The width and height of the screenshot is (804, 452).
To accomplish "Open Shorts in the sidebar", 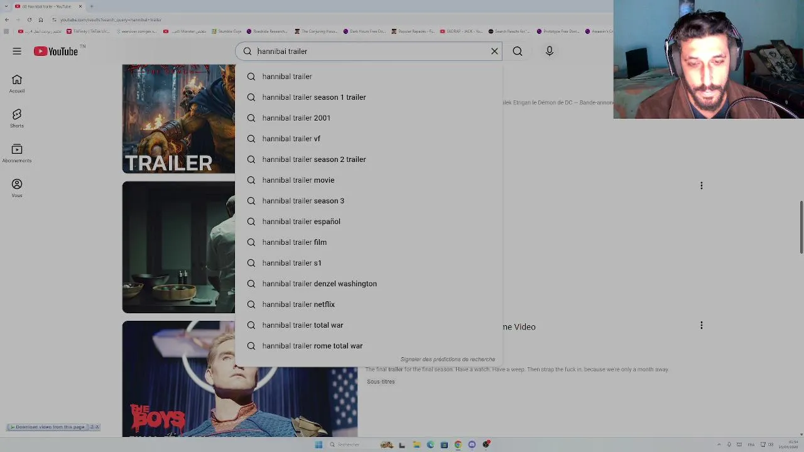I will [17, 118].
